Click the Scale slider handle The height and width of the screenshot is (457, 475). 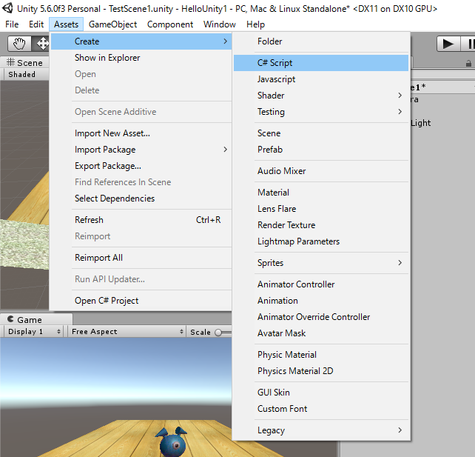point(218,333)
